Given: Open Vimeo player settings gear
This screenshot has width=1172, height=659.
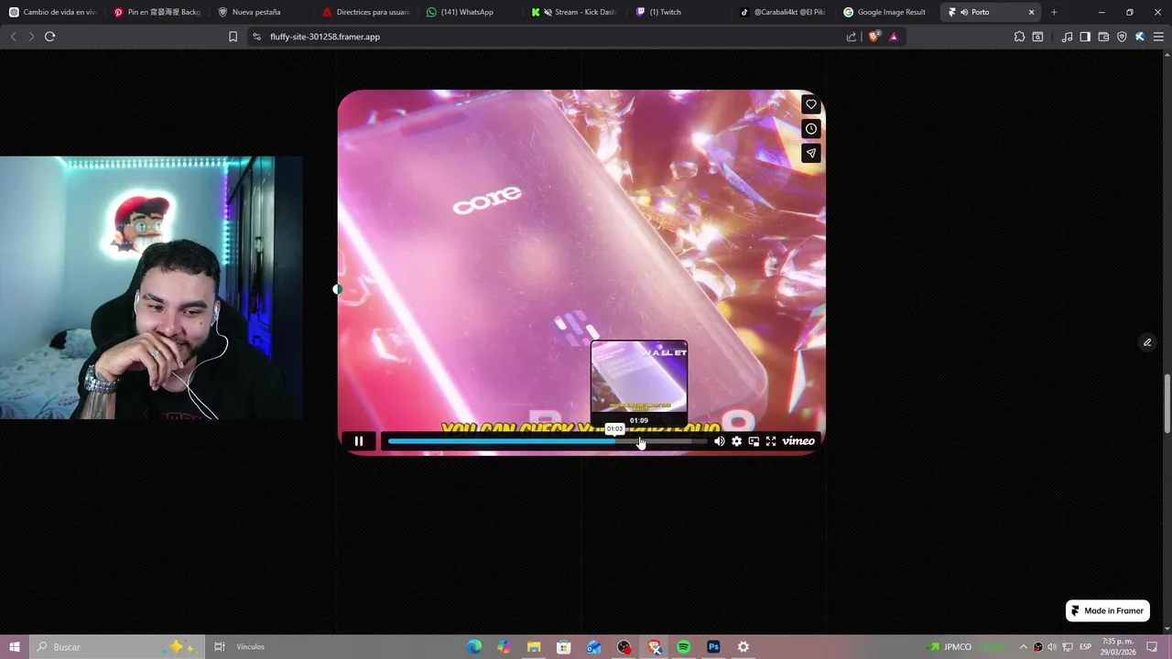Looking at the screenshot, I should pos(736,441).
